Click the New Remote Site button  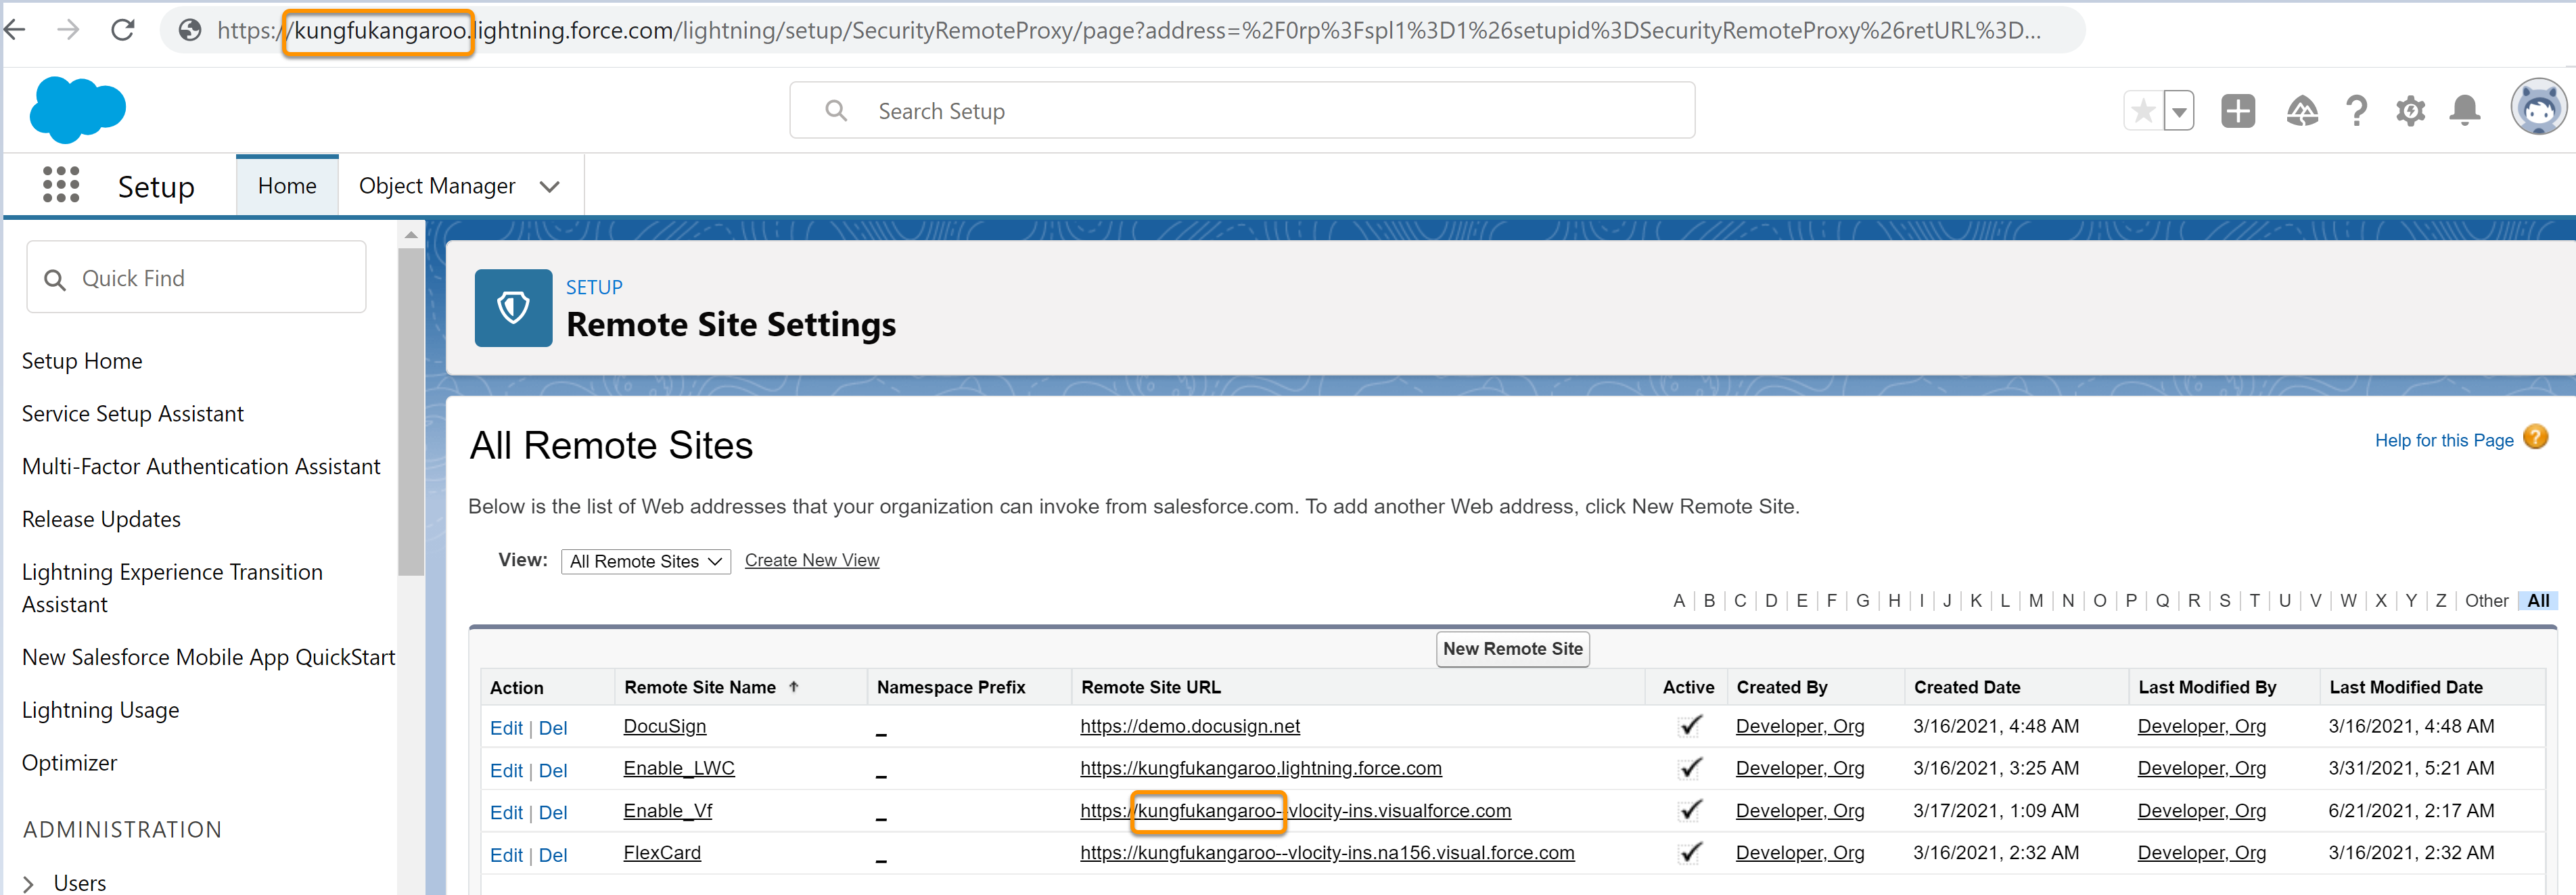pos(1512,648)
